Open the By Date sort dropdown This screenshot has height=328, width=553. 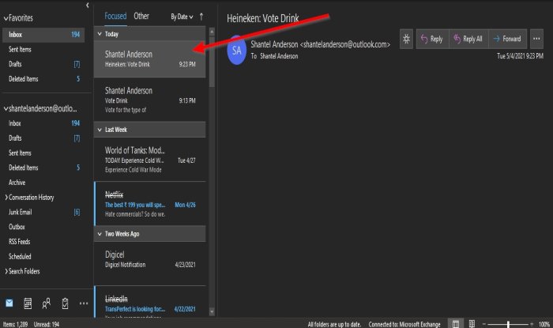pyautogui.click(x=182, y=17)
